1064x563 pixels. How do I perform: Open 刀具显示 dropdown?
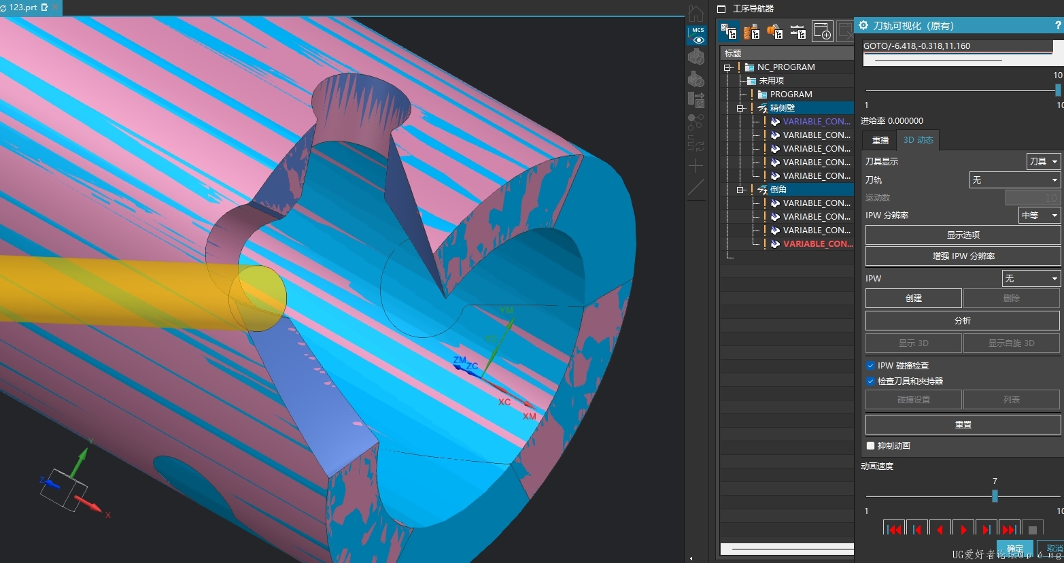click(1044, 161)
